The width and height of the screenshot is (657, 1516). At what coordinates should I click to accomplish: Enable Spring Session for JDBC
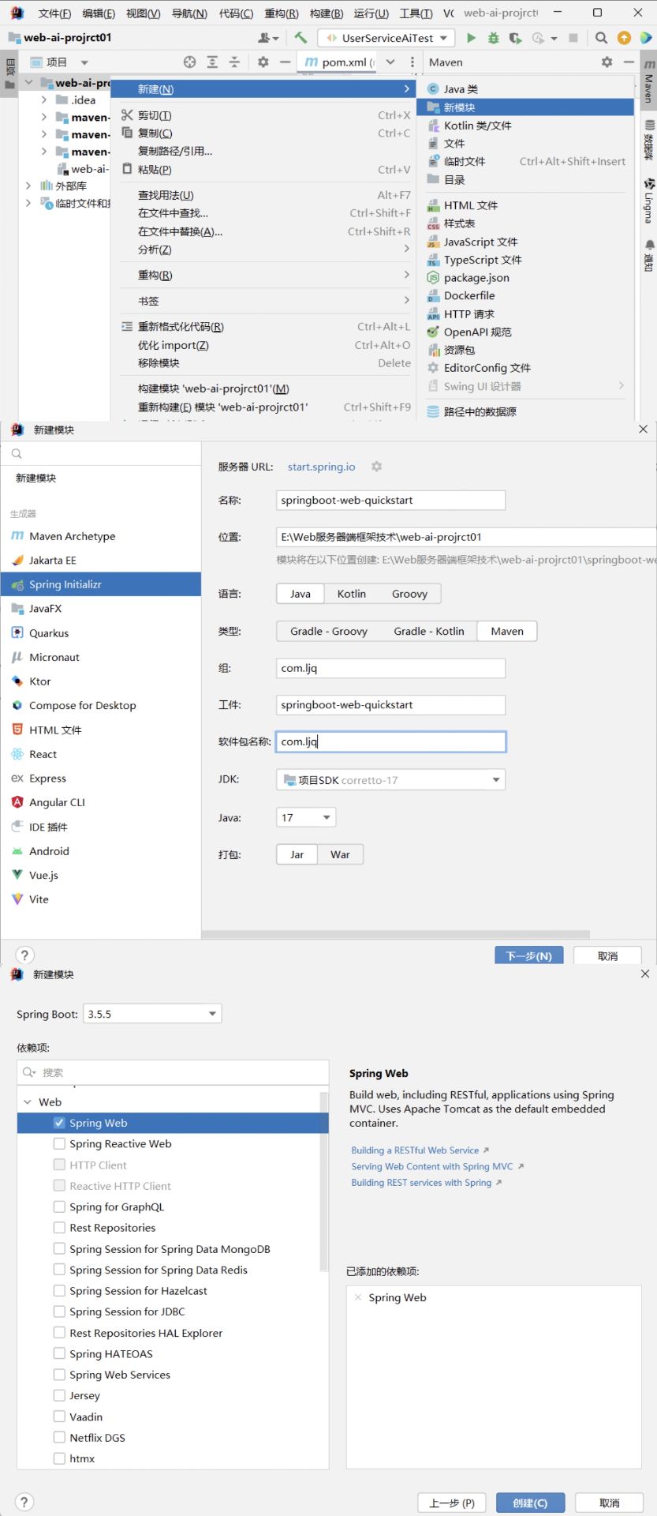click(59, 1311)
